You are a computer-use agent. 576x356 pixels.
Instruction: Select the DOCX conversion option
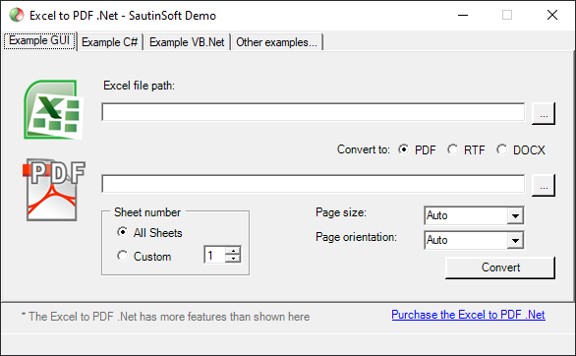[x=521, y=149]
